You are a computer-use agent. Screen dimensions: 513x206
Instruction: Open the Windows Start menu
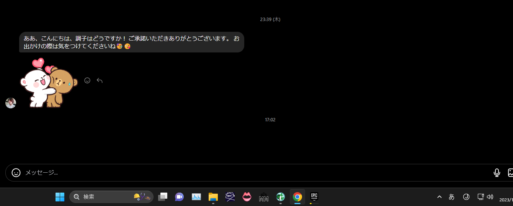(60, 197)
